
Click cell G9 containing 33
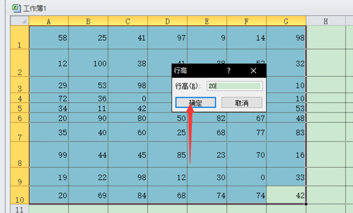tap(286, 177)
